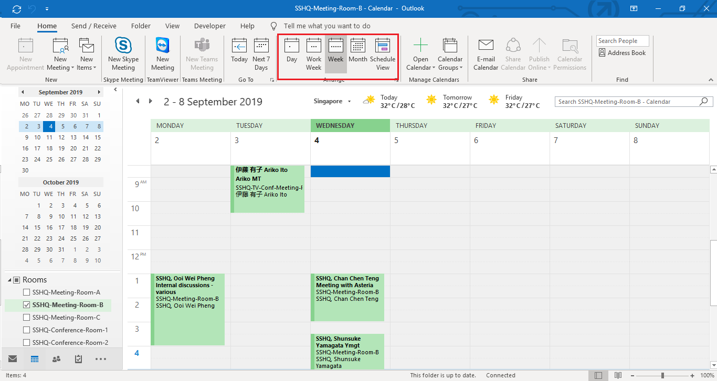The width and height of the screenshot is (717, 381).
Task: Open the Shunsuke Yamagata Ymgt appointment
Action: pos(347,352)
